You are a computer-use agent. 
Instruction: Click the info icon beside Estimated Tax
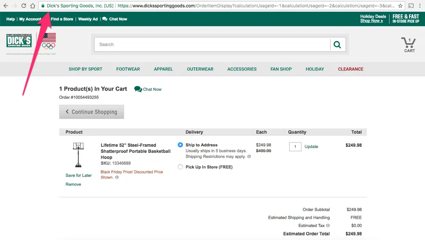click(x=328, y=226)
